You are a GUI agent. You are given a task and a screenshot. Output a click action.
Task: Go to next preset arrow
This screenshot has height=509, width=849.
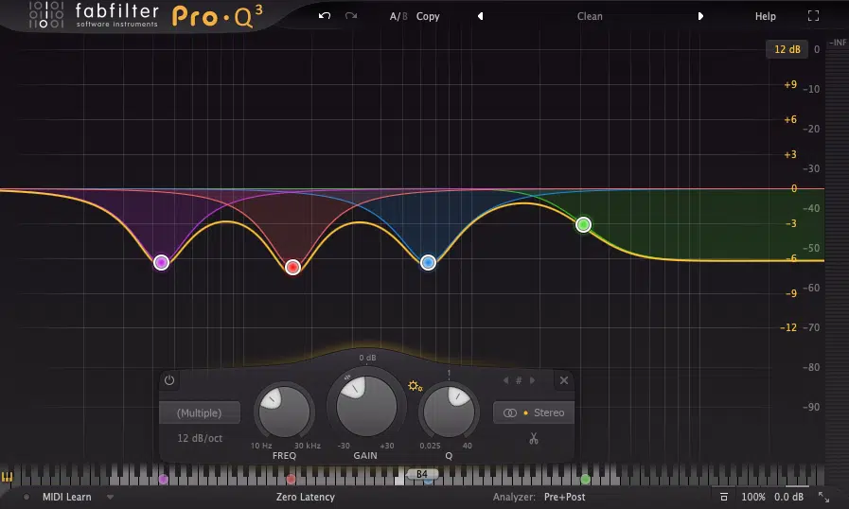pos(700,16)
